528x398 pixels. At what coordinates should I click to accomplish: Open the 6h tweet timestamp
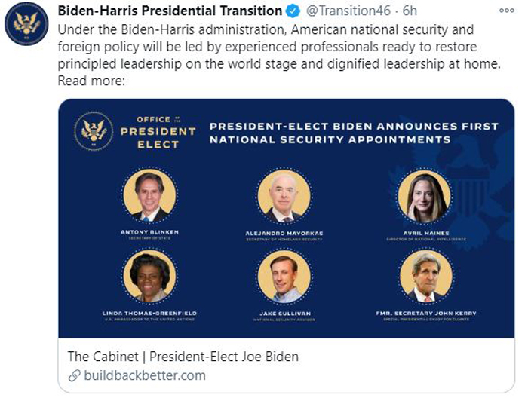pos(410,11)
